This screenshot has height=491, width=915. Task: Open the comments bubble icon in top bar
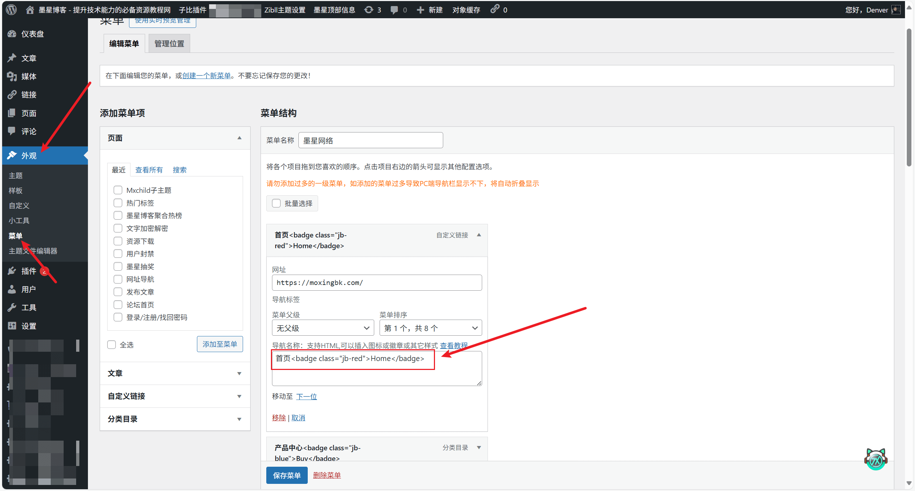coord(394,10)
